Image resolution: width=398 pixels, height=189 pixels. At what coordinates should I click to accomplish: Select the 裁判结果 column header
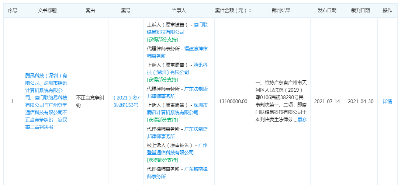281,11
